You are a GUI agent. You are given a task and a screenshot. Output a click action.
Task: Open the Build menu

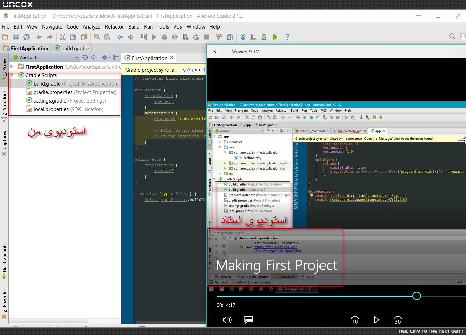[x=134, y=26]
